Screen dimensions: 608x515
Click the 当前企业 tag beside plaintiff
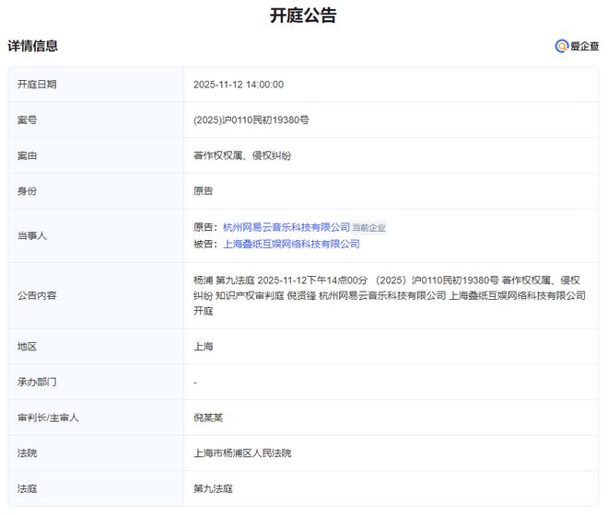tap(369, 227)
